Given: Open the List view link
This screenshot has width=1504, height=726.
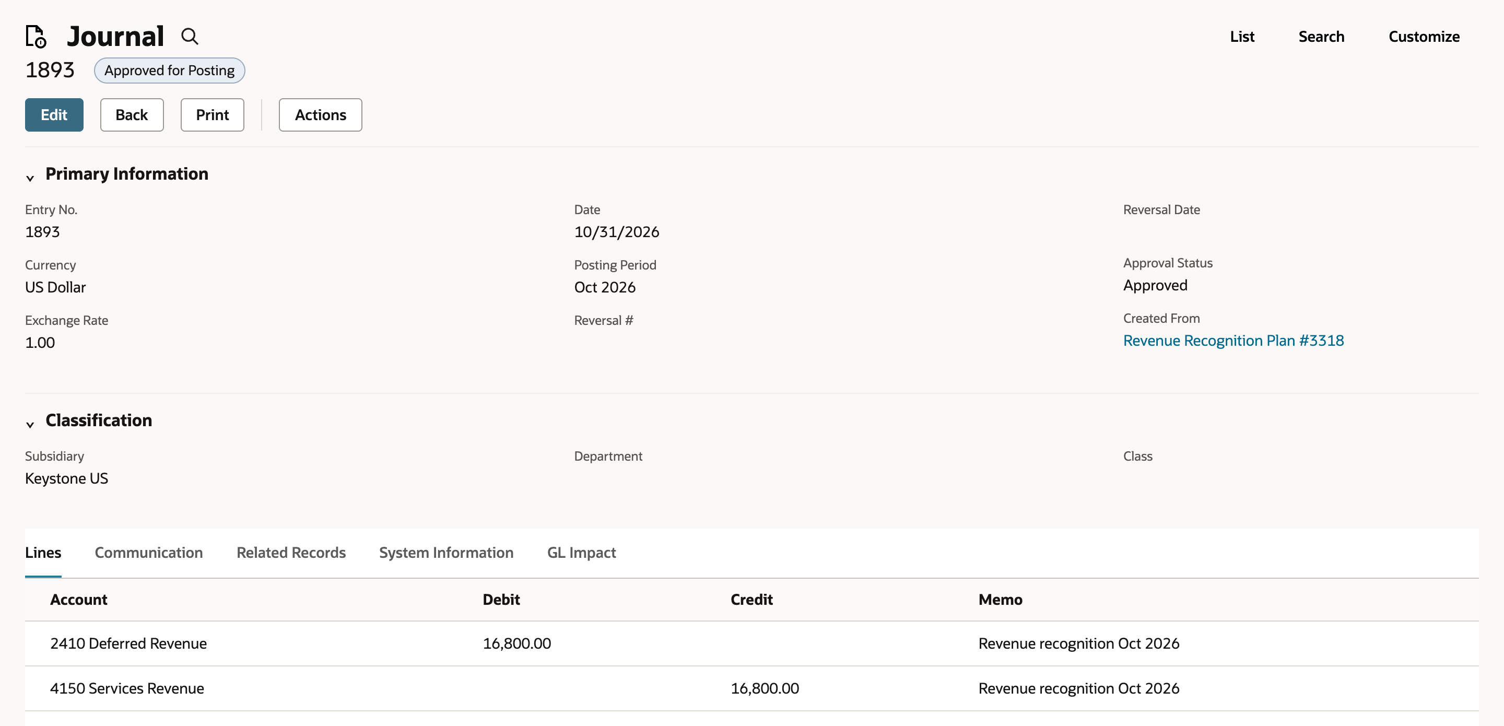Looking at the screenshot, I should point(1242,37).
